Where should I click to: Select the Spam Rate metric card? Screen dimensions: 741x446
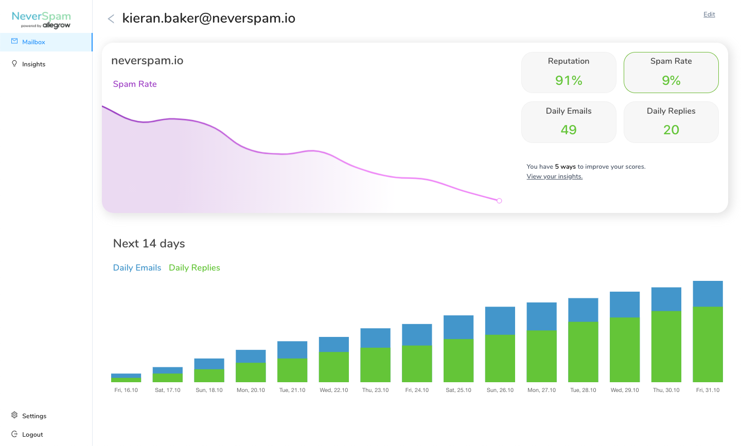click(x=671, y=73)
